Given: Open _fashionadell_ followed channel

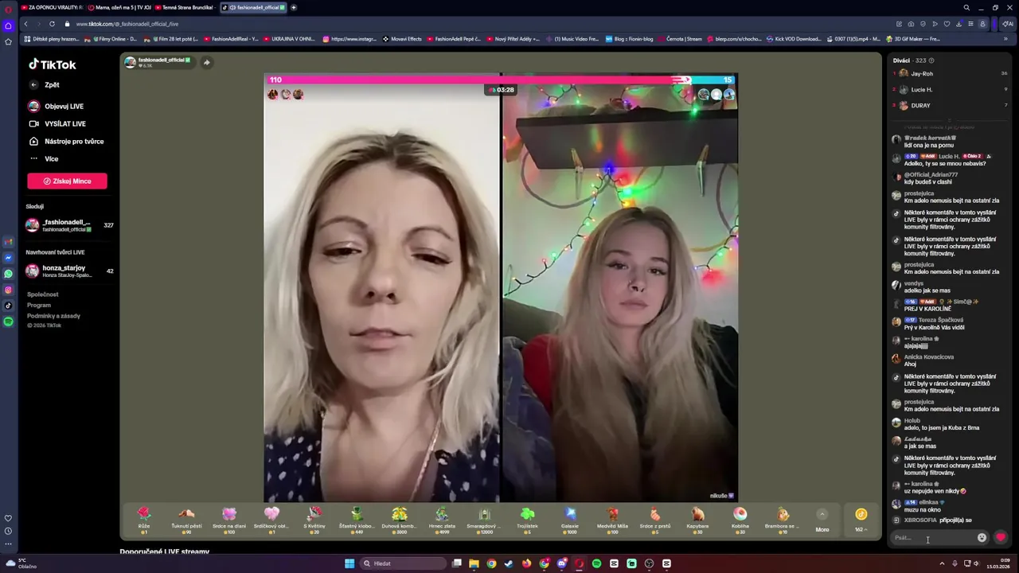Looking at the screenshot, I should pos(69,225).
